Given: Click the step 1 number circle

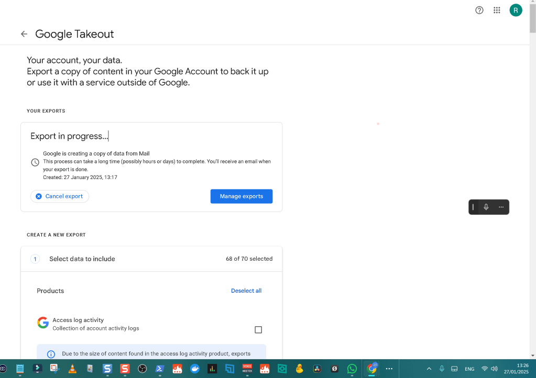Looking at the screenshot, I should [35, 259].
